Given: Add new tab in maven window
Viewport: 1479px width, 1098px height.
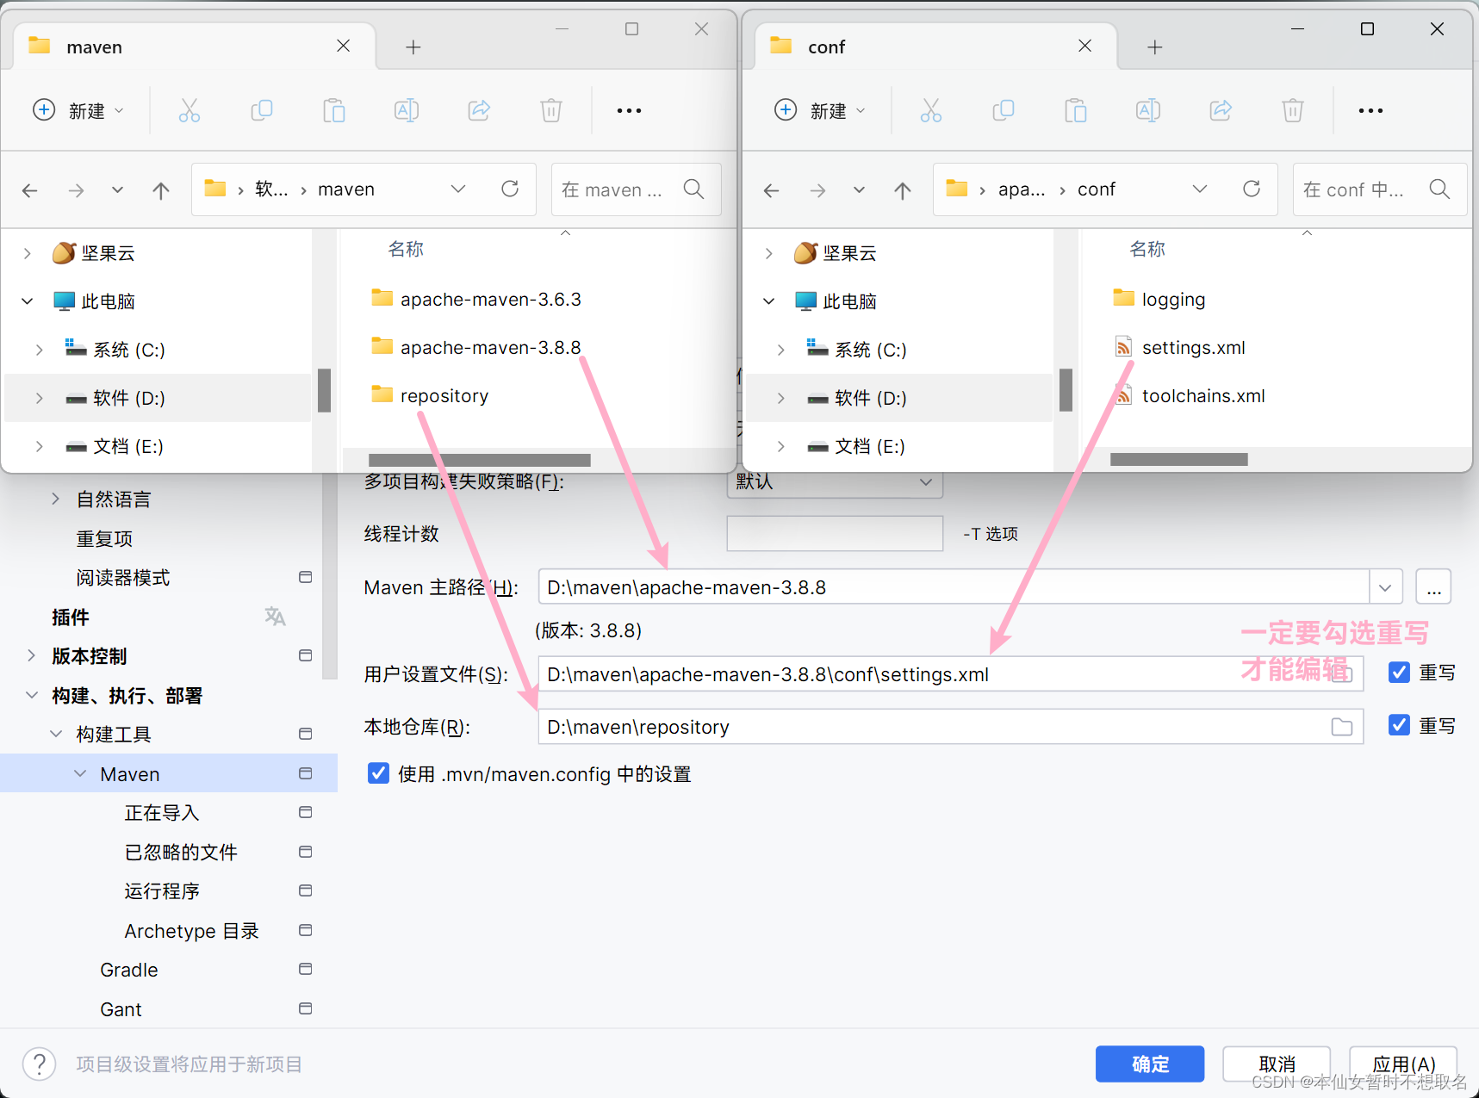Looking at the screenshot, I should click(x=413, y=47).
